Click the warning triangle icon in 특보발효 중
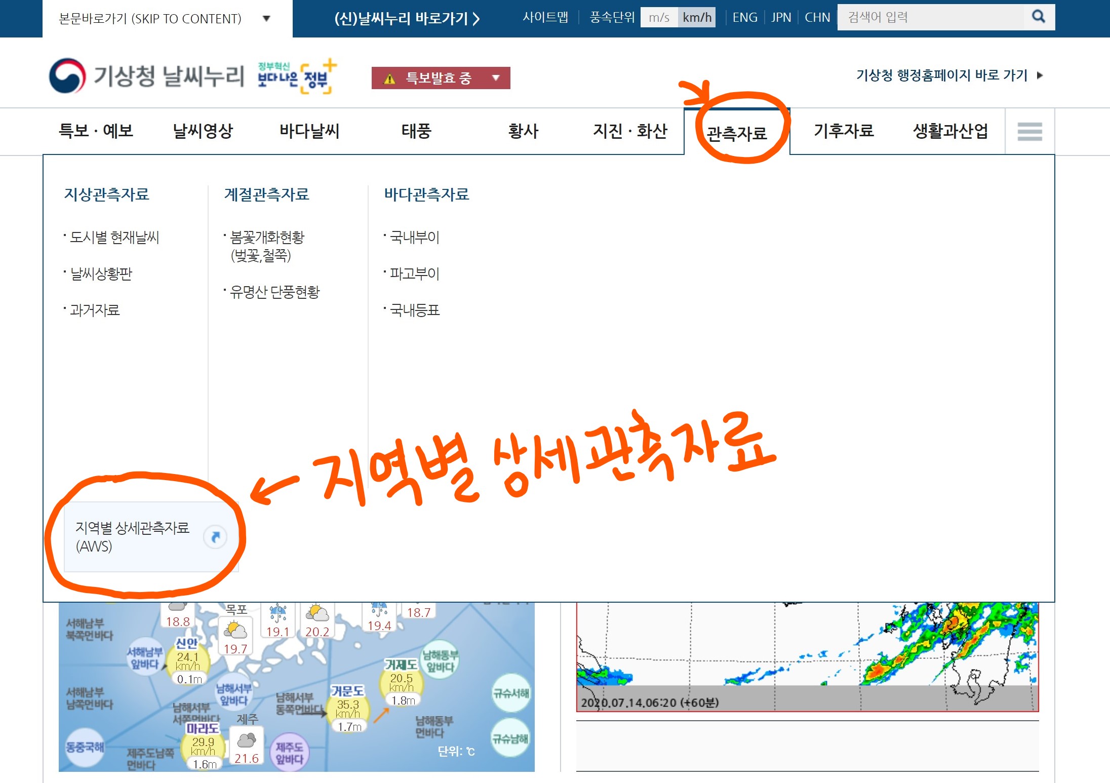 pos(389,79)
